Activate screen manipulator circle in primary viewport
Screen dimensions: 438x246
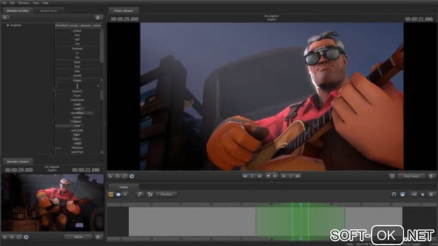132,176
